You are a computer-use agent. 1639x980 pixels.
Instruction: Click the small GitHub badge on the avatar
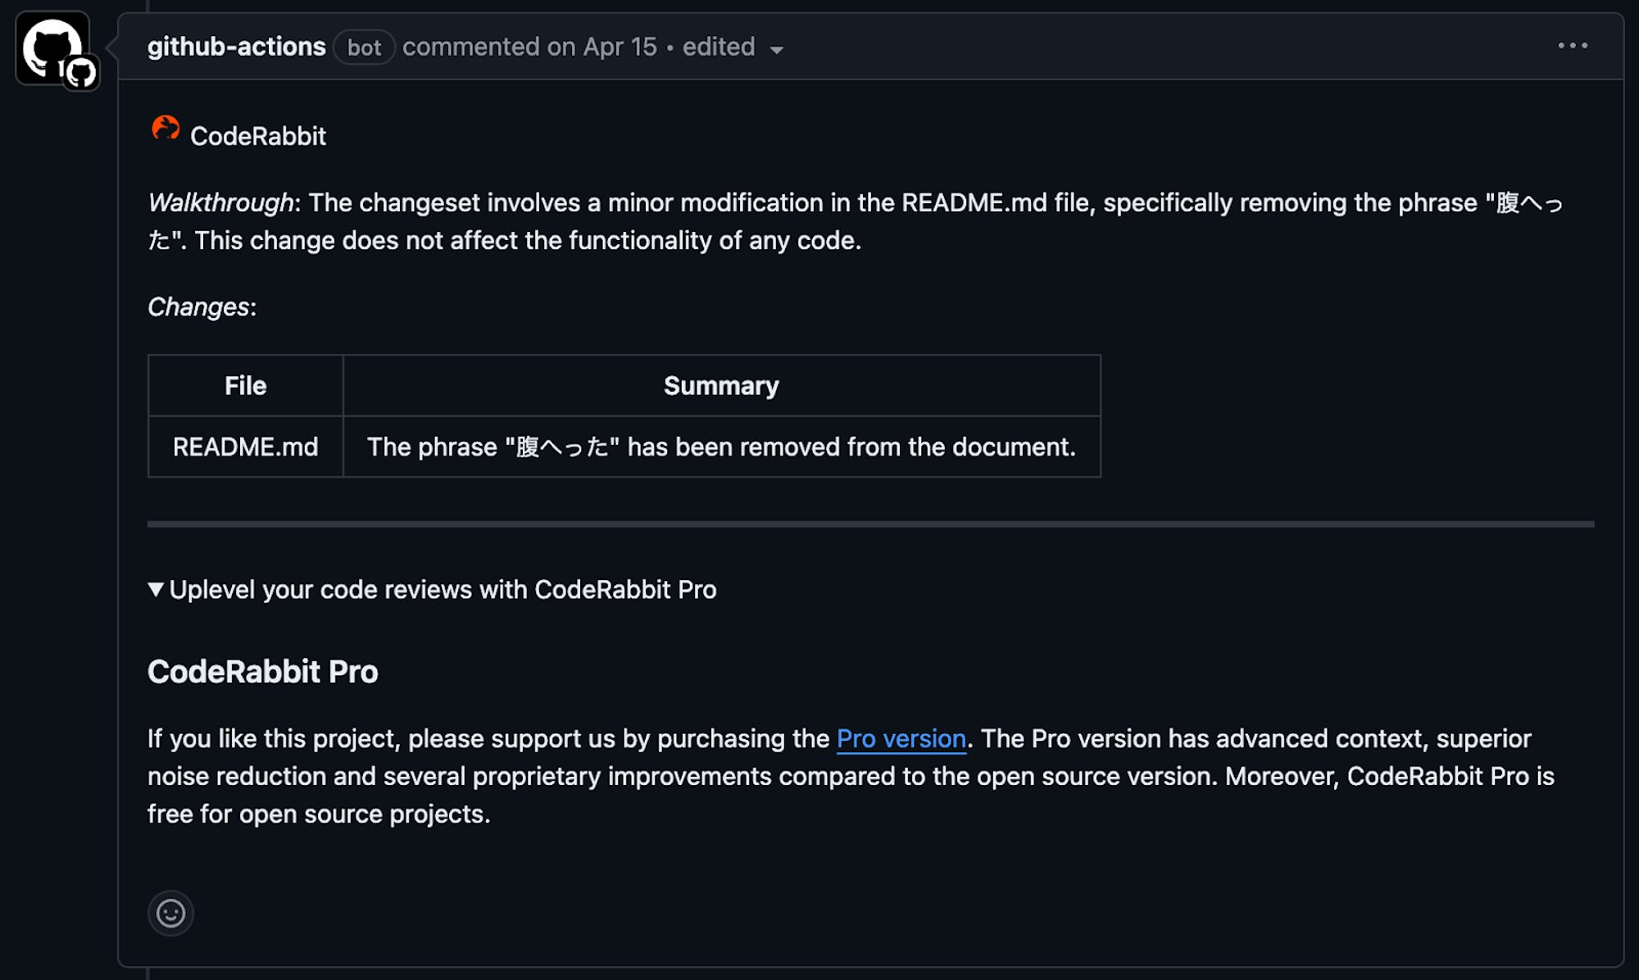81,74
